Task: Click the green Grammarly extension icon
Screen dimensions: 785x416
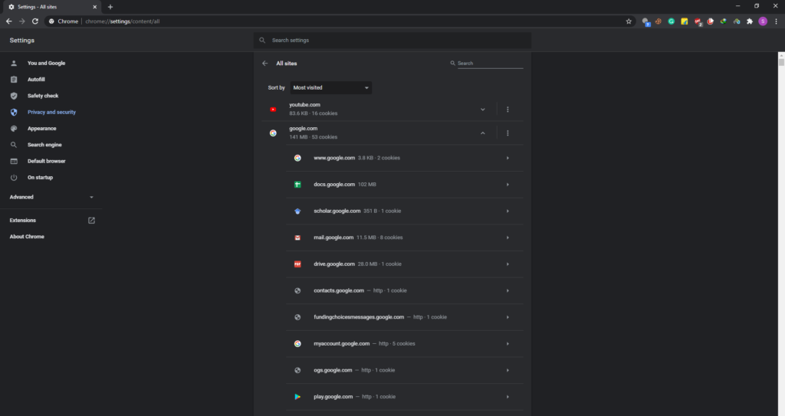Action: (x=672, y=21)
